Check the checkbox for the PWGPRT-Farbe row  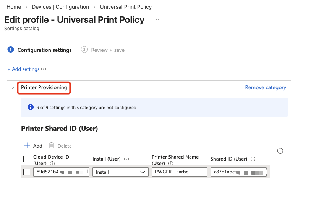point(27,172)
